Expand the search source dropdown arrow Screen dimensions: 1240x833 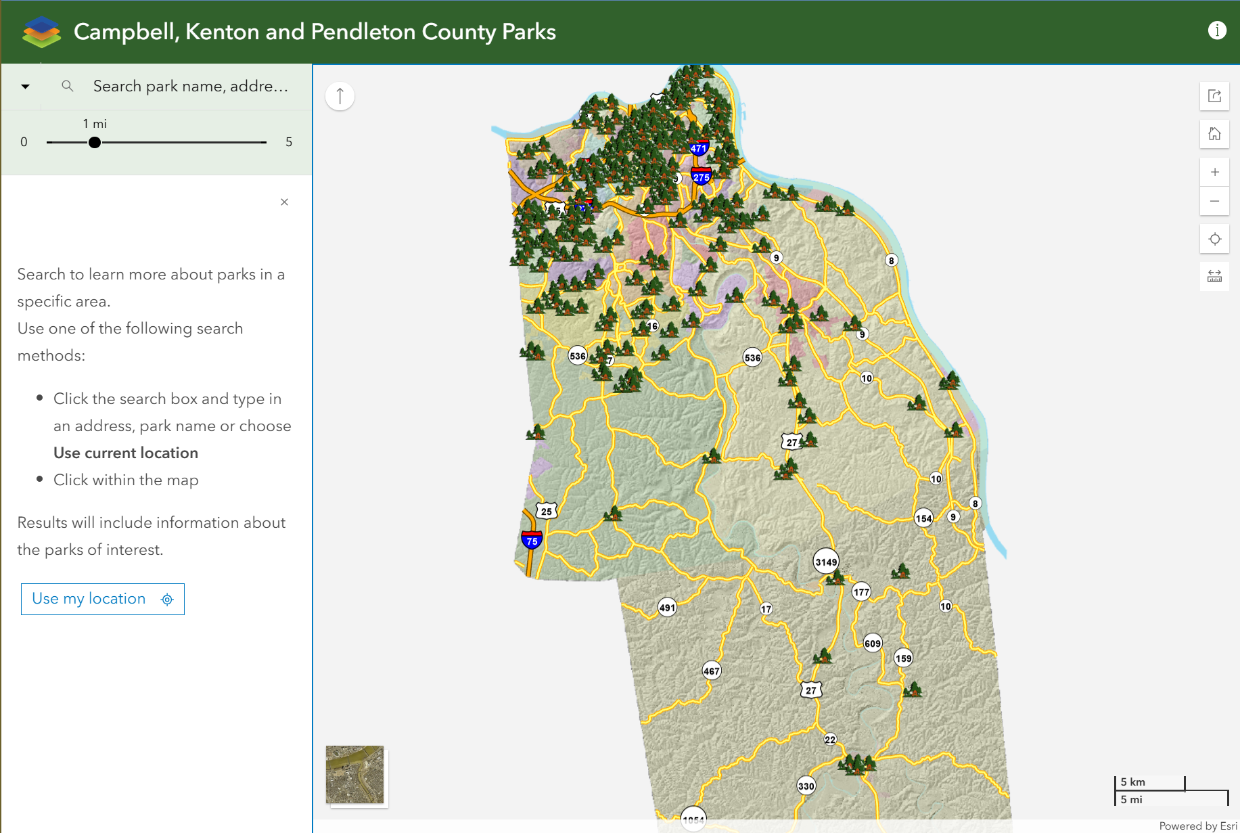click(25, 87)
